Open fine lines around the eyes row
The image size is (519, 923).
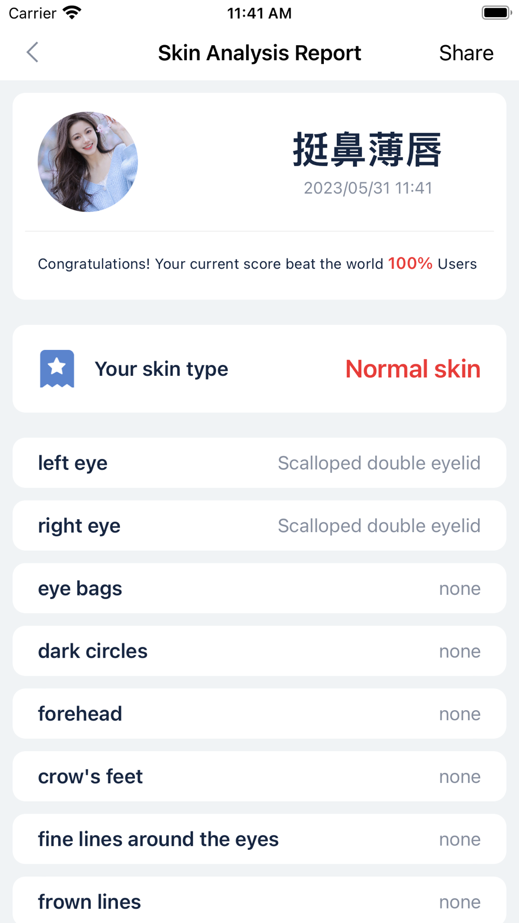tap(259, 839)
